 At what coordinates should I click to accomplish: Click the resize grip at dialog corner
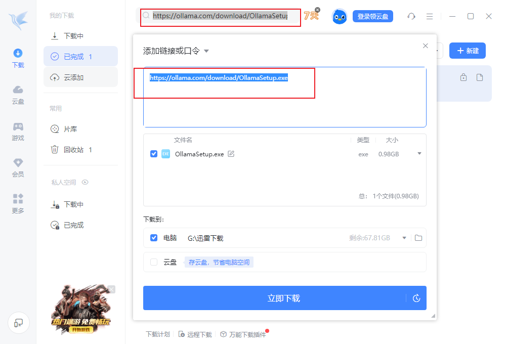[433, 316]
